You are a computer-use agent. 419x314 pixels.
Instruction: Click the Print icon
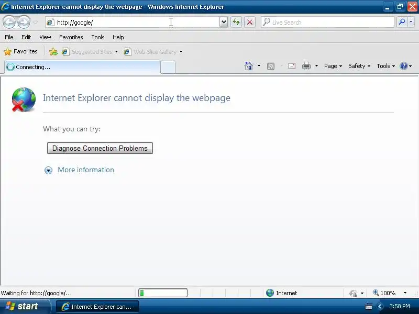tap(306, 66)
